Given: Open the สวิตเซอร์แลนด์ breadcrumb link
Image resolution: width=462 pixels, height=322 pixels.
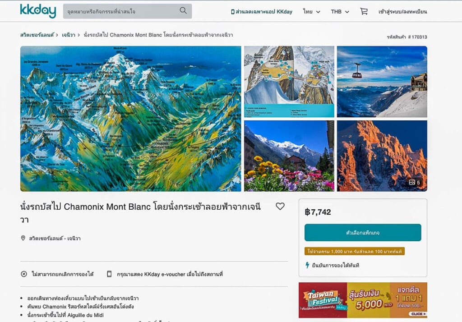Looking at the screenshot, I should pos(37,35).
